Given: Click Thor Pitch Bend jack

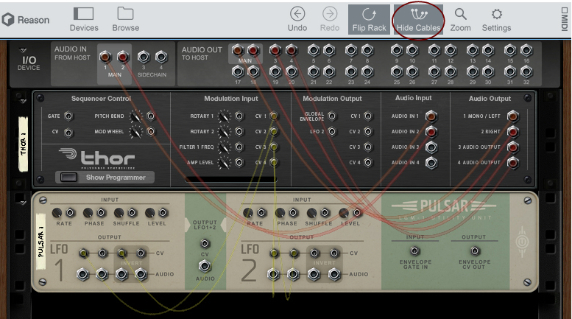Looking at the screenshot, I should (x=151, y=116).
